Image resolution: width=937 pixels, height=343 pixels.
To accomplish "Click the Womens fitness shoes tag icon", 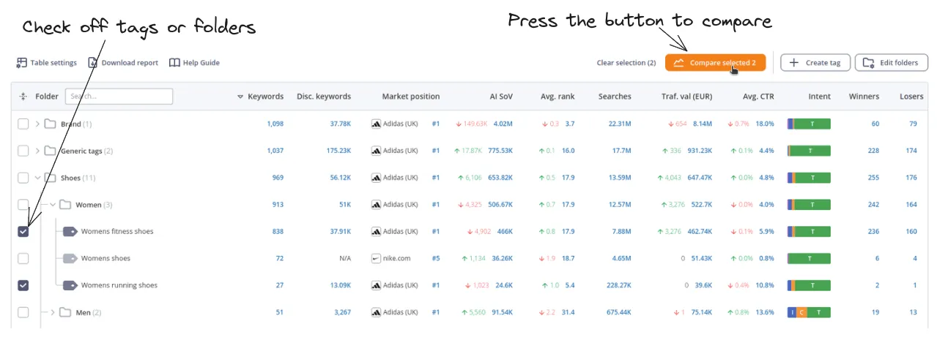I will pyautogui.click(x=70, y=232).
